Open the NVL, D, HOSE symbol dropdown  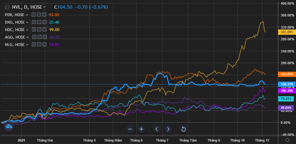coord(45,7)
